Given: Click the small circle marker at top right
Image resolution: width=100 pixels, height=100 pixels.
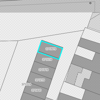Looking at the screenshot, I should [x=90, y=3].
